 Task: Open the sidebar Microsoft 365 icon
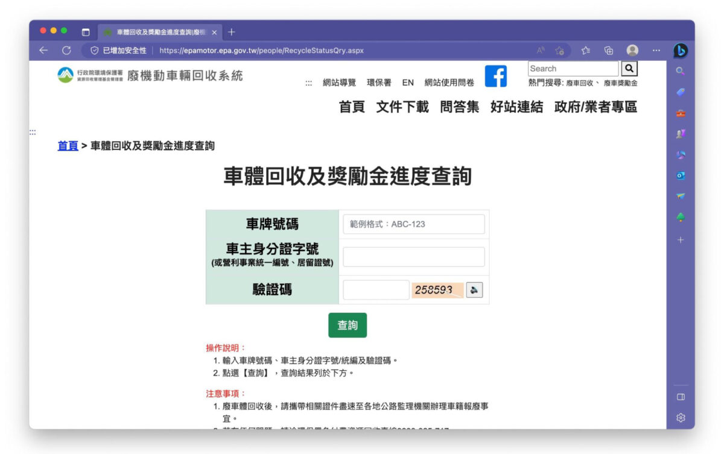click(681, 155)
